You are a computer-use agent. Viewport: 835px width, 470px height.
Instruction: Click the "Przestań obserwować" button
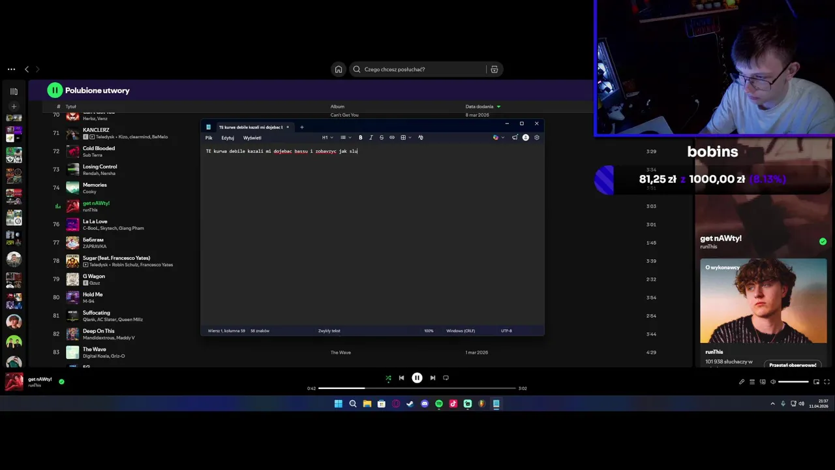coord(793,365)
